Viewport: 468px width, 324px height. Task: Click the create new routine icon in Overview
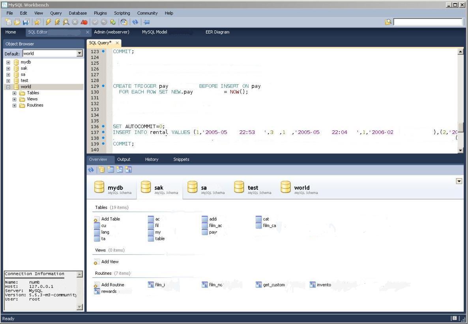129,170
